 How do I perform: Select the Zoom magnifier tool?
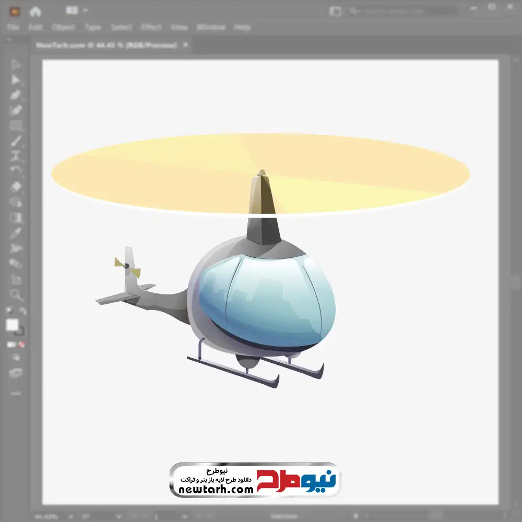[16, 294]
